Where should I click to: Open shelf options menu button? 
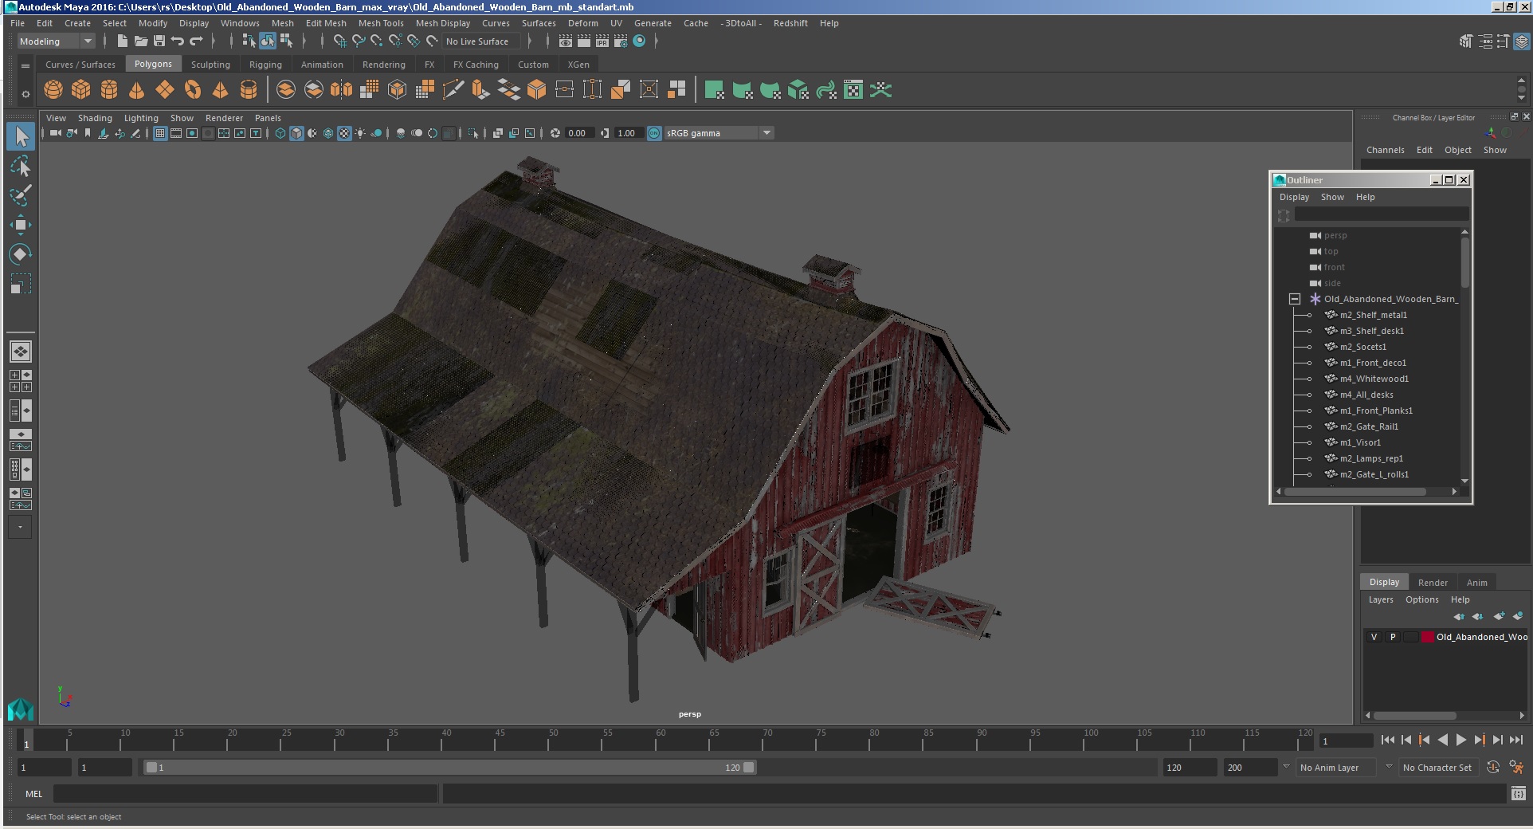25,94
